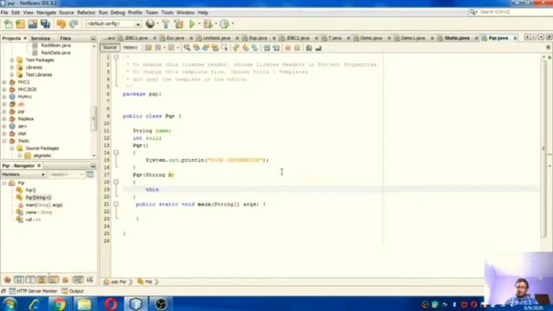553x311 pixels.
Task: Switch to the Services tab
Action: coord(41,38)
